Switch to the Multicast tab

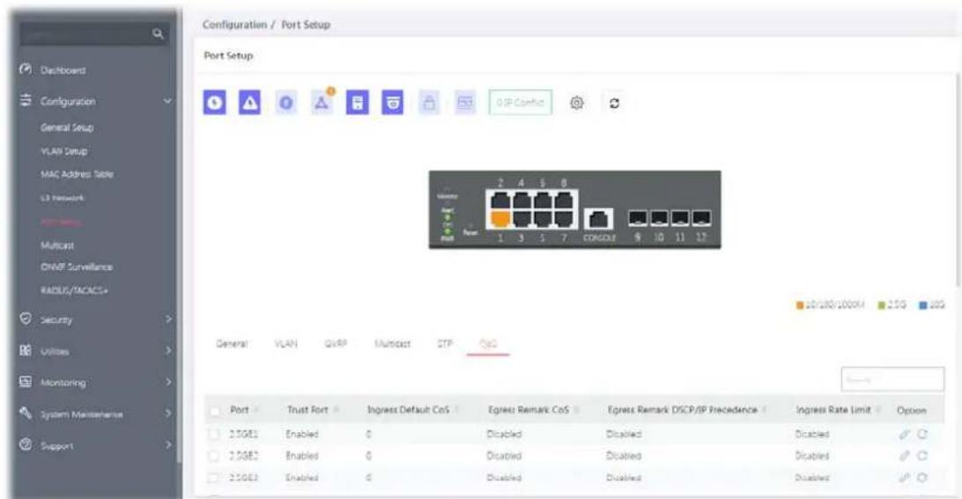click(x=392, y=344)
